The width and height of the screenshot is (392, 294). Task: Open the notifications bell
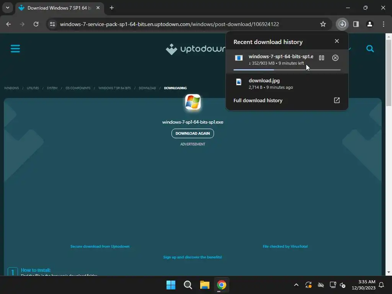382,285
